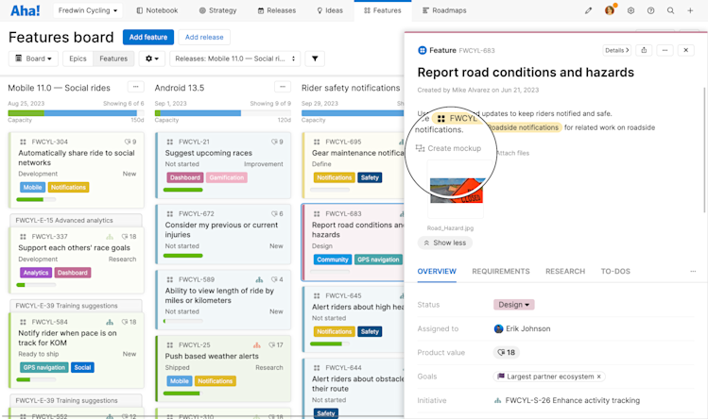This screenshot has height=419, width=708.
Task: Click the Mobile tag on FWCYL-304
Action: (32, 187)
